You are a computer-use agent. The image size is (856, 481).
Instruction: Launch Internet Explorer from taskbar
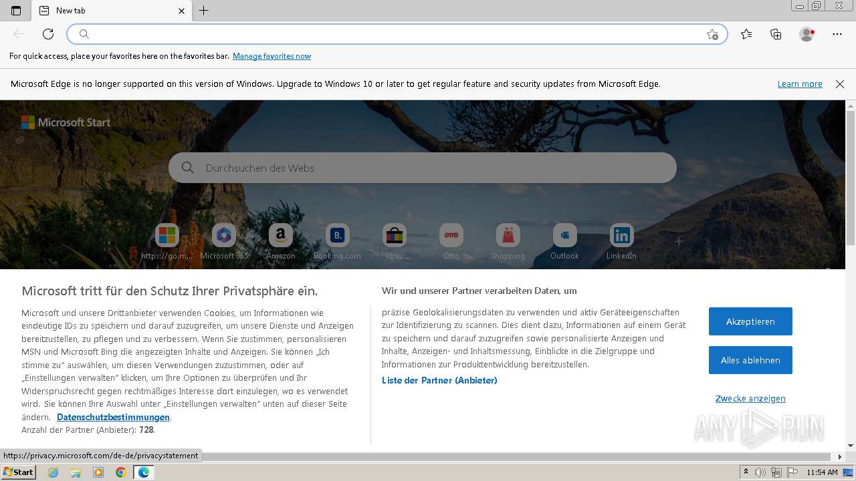coord(53,472)
